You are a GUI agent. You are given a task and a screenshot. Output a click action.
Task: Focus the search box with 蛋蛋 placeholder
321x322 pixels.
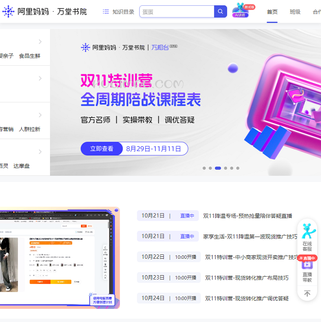tap(177, 12)
